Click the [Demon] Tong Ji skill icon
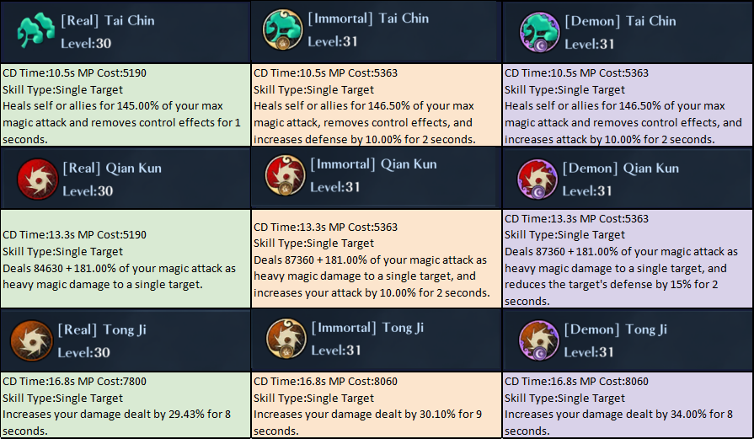The height and width of the screenshot is (439, 754). 539,340
